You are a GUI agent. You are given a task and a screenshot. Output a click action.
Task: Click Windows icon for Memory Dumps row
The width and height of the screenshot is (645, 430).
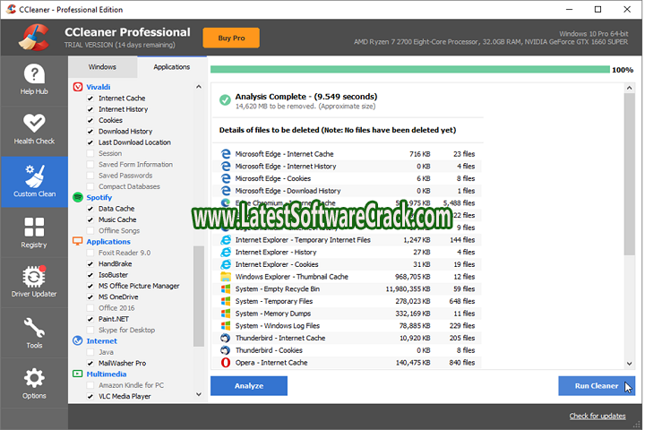[226, 314]
